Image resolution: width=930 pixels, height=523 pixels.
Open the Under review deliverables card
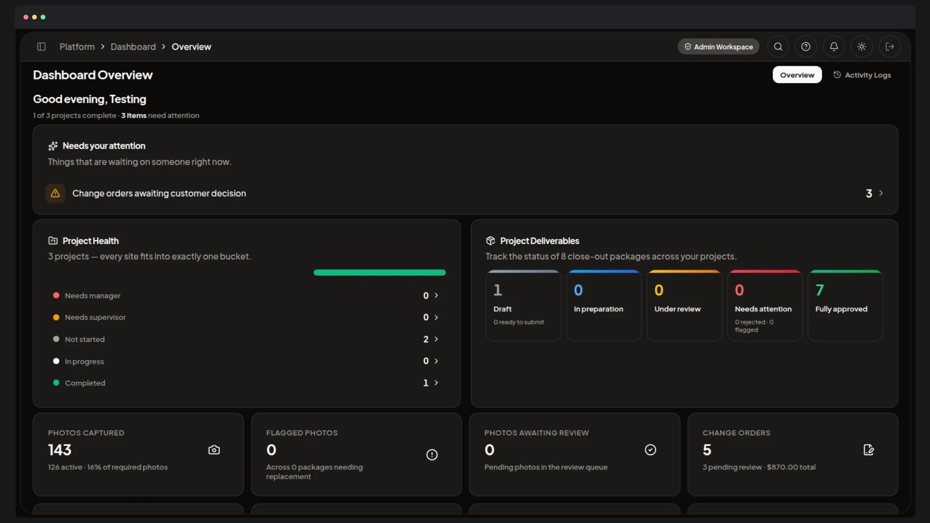click(684, 306)
